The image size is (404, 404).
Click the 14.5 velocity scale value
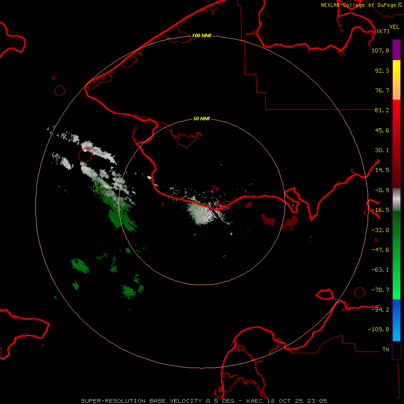382,170
